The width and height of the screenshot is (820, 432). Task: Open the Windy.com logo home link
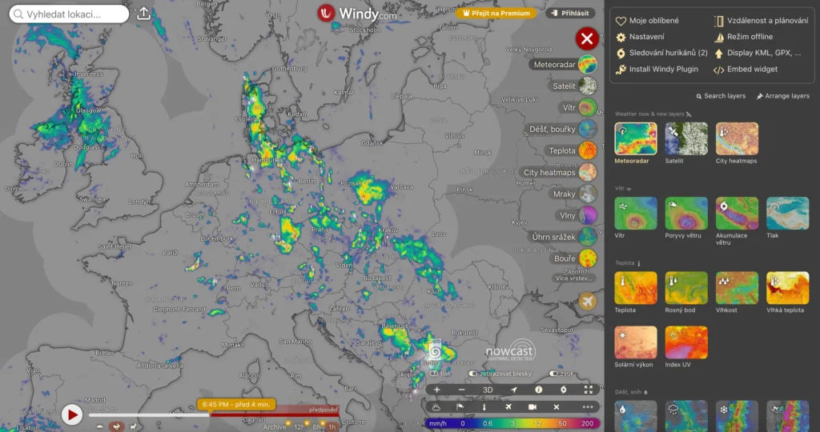(x=357, y=14)
